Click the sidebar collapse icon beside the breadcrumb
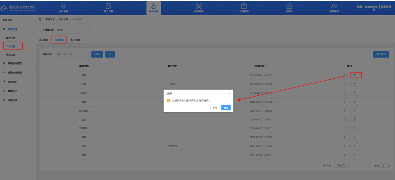Image resolution: width=395 pixels, height=180 pixels. 40,19
